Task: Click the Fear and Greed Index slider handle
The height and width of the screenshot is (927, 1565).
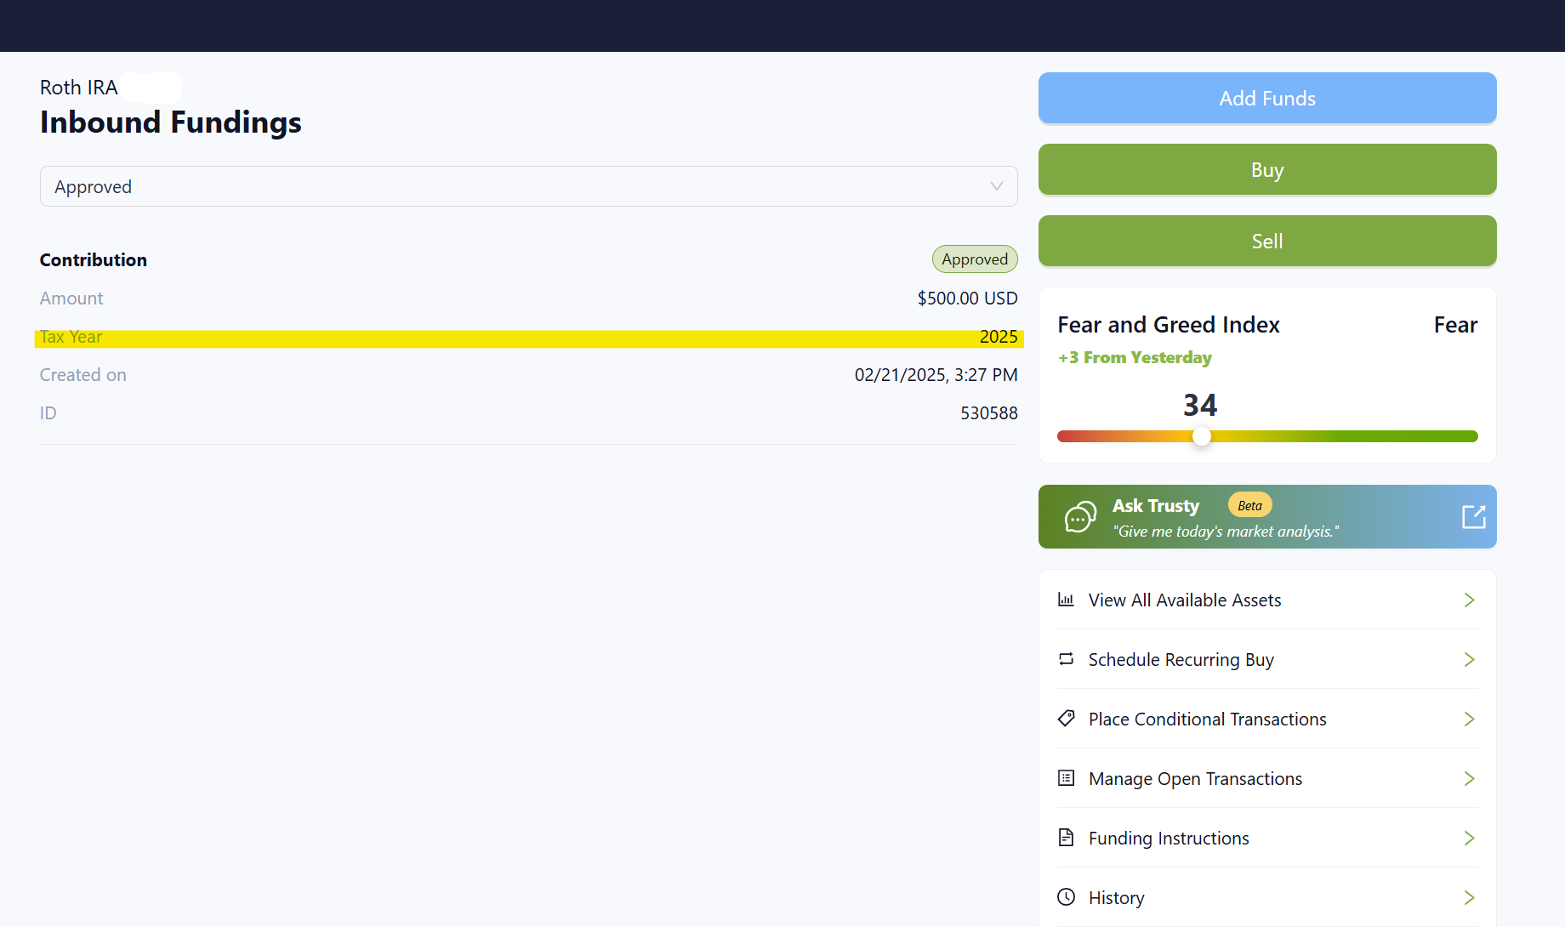Action: [x=1201, y=436]
